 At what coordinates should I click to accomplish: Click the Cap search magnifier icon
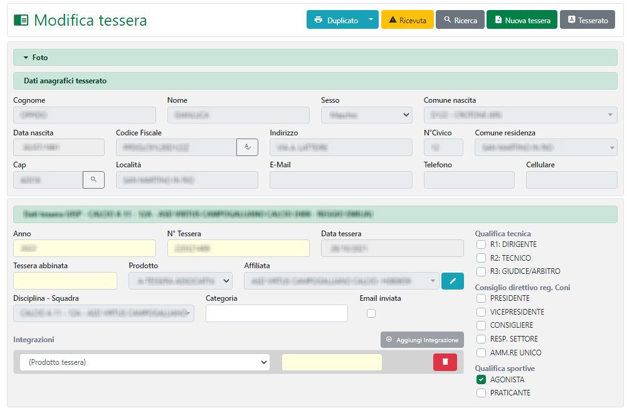[x=93, y=180]
